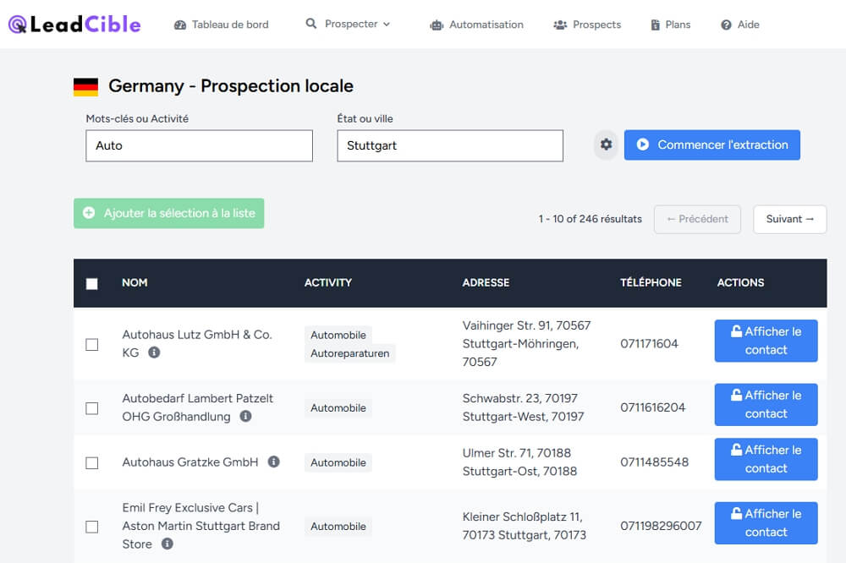Click info icon beside Autobedarf Lambert Patzelt

pos(245,416)
